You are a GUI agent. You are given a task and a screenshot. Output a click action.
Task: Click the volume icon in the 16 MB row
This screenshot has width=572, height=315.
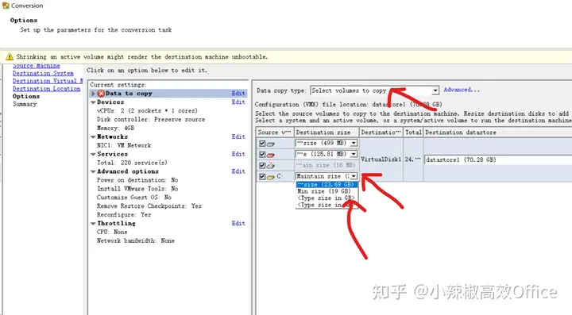pos(271,165)
